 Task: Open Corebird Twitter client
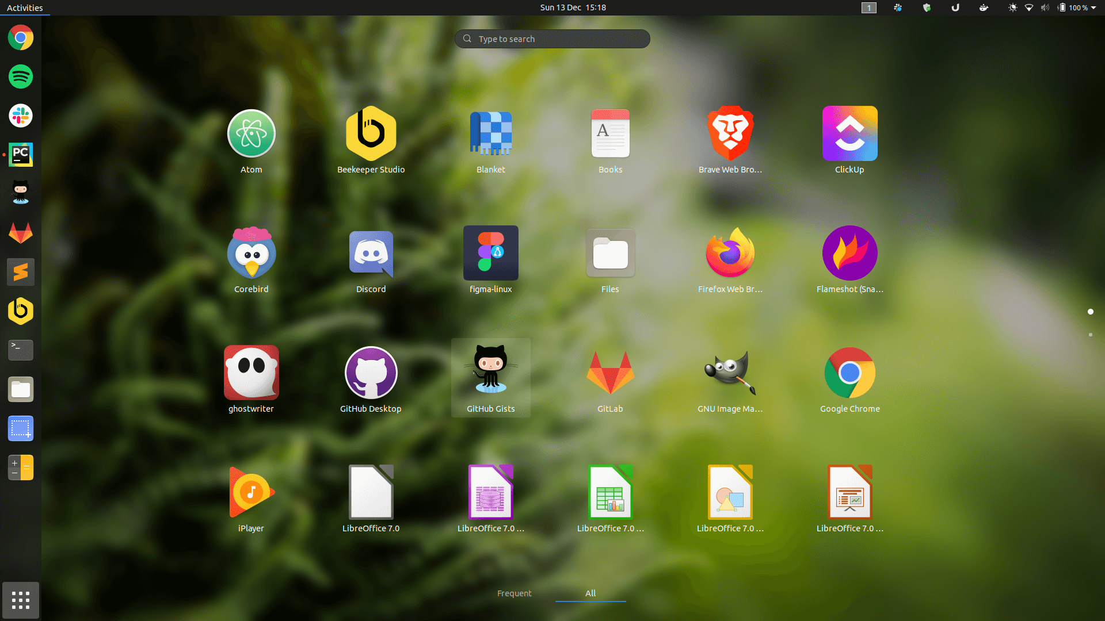click(x=251, y=254)
